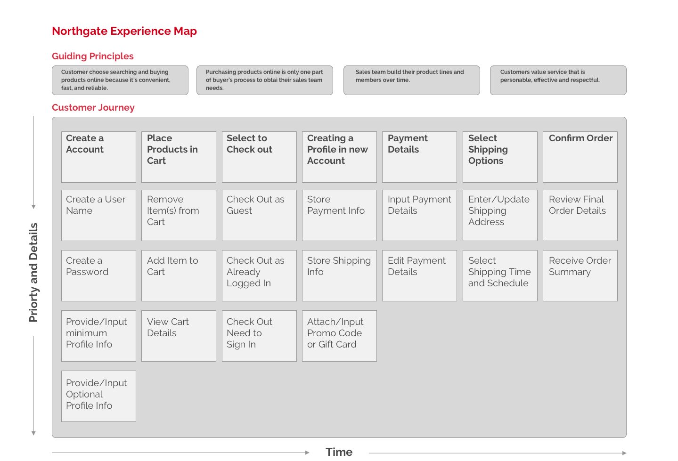Image resolution: width=678 pixels, height=461 pixels.
Task: Click the 'Store Payment Info' card
Action: point(339,215)
